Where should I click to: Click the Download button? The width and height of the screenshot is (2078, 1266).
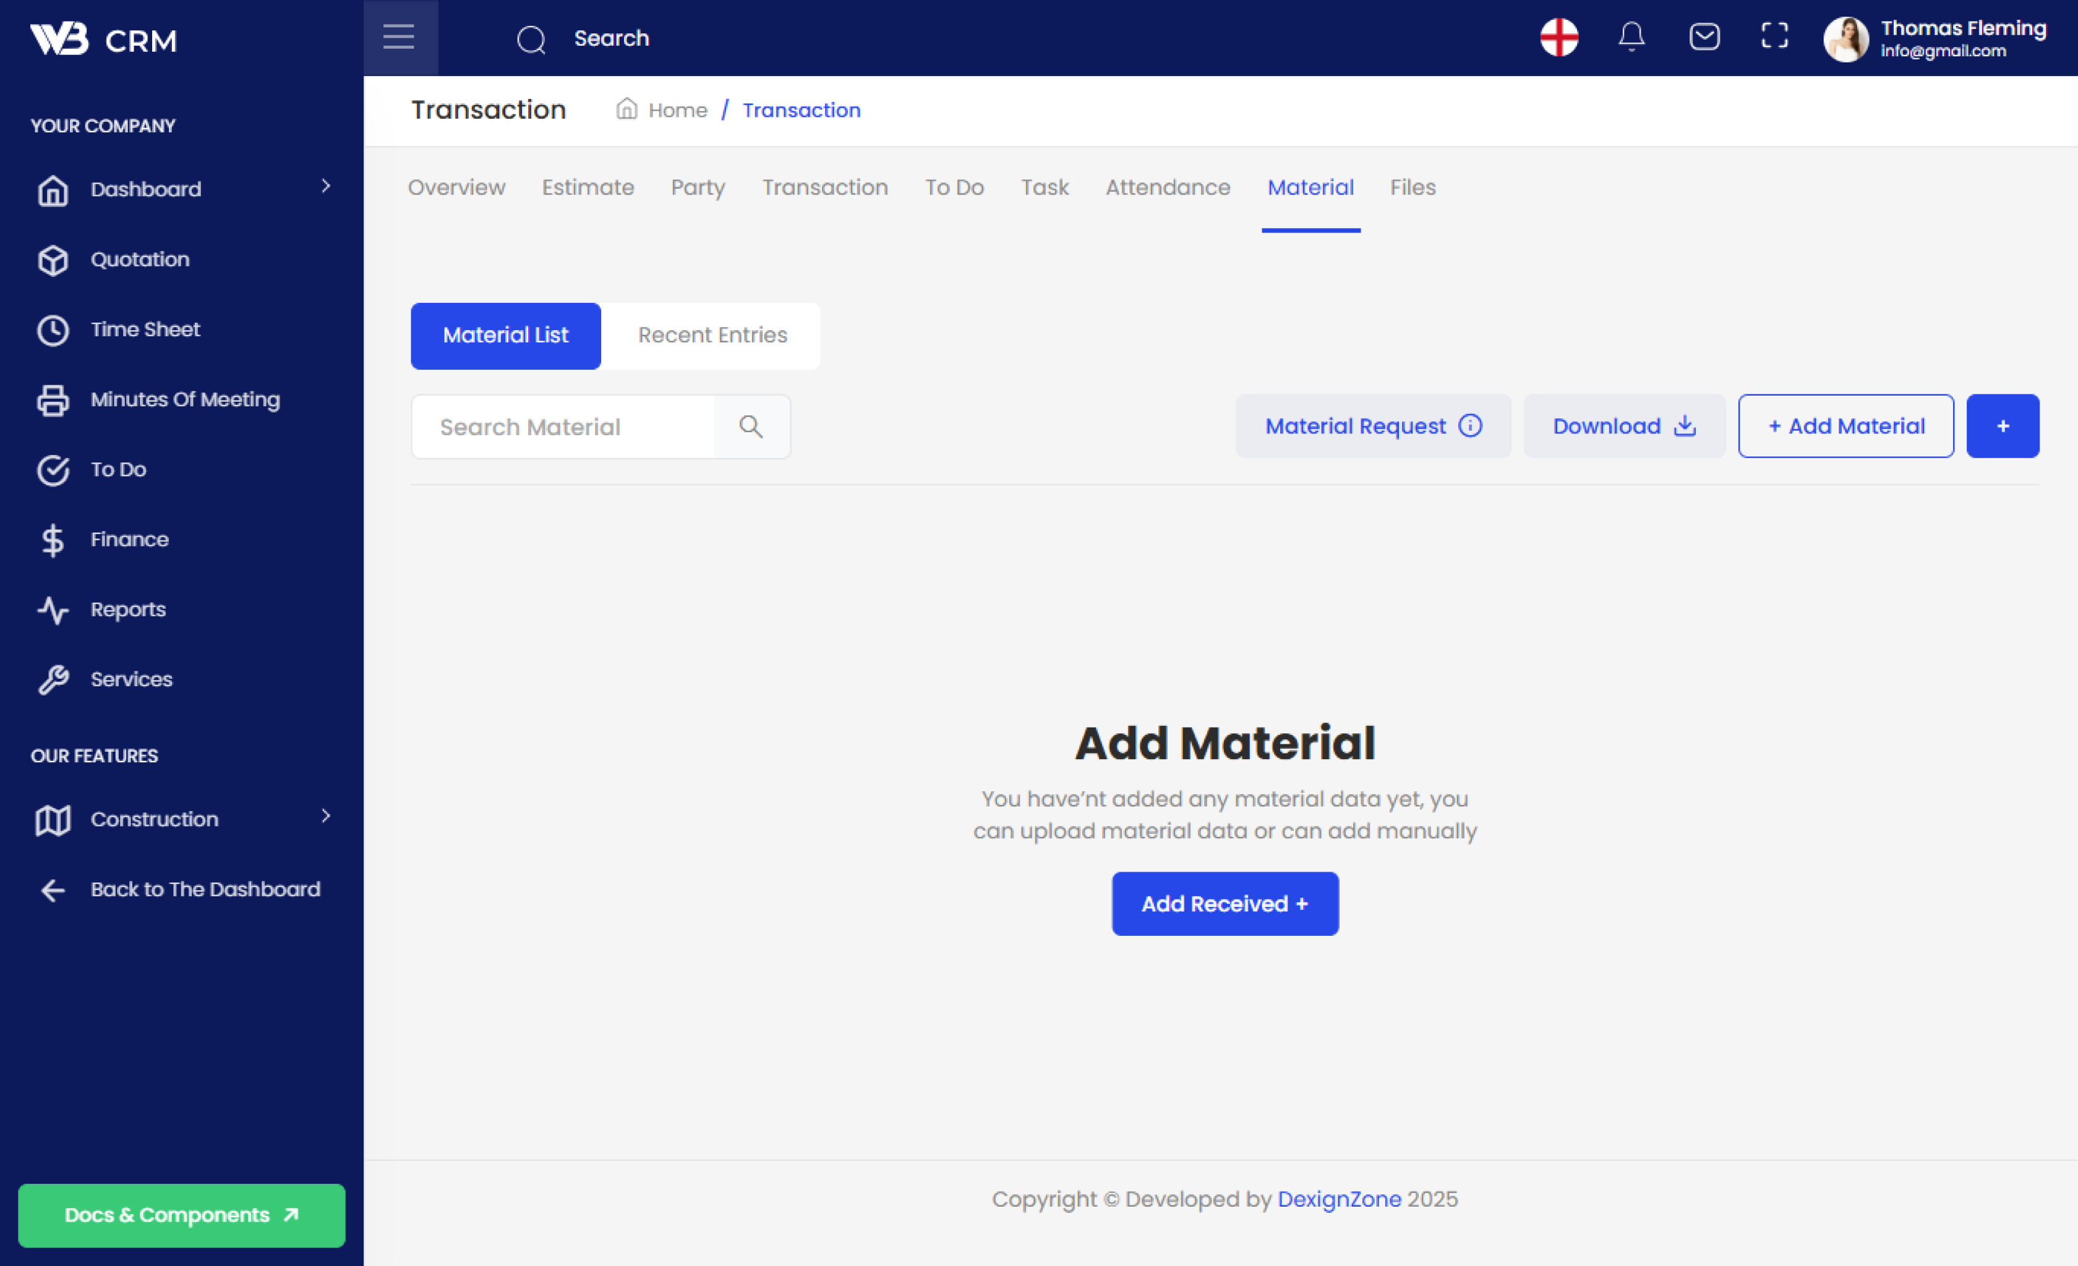[x=1623, y=427]
